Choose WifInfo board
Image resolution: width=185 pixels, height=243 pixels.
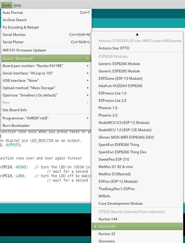coord(137,196)
